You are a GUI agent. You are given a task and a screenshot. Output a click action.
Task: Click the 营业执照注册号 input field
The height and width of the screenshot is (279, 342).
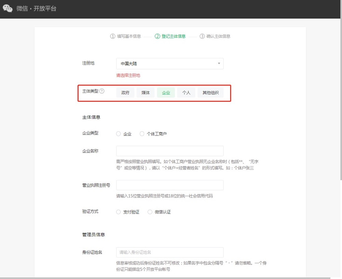[x=170, y=185]
